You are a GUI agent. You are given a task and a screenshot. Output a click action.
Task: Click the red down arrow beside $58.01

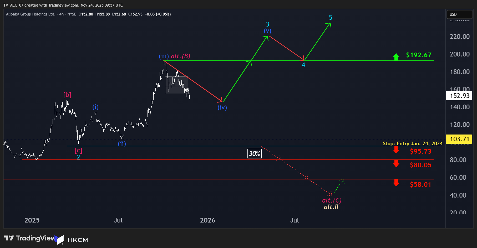(x=396, y=183)
